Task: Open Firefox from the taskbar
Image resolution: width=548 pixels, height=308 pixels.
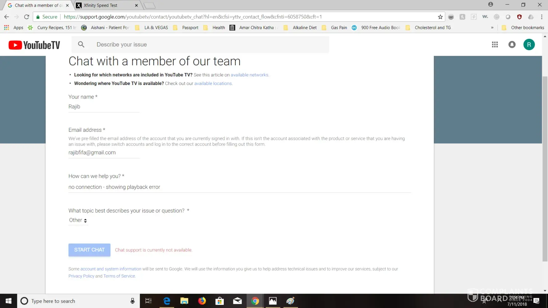Action: [x=202, y=301]
